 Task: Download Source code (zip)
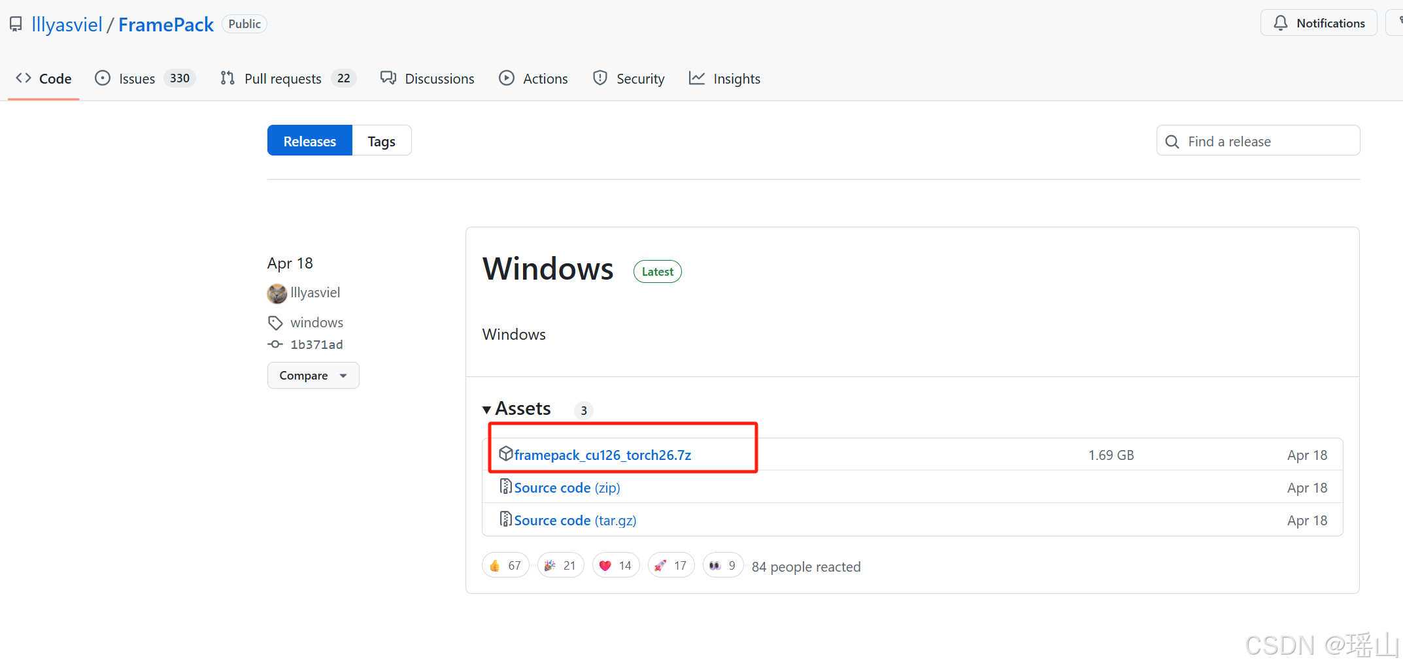click(x=567, y=488)
